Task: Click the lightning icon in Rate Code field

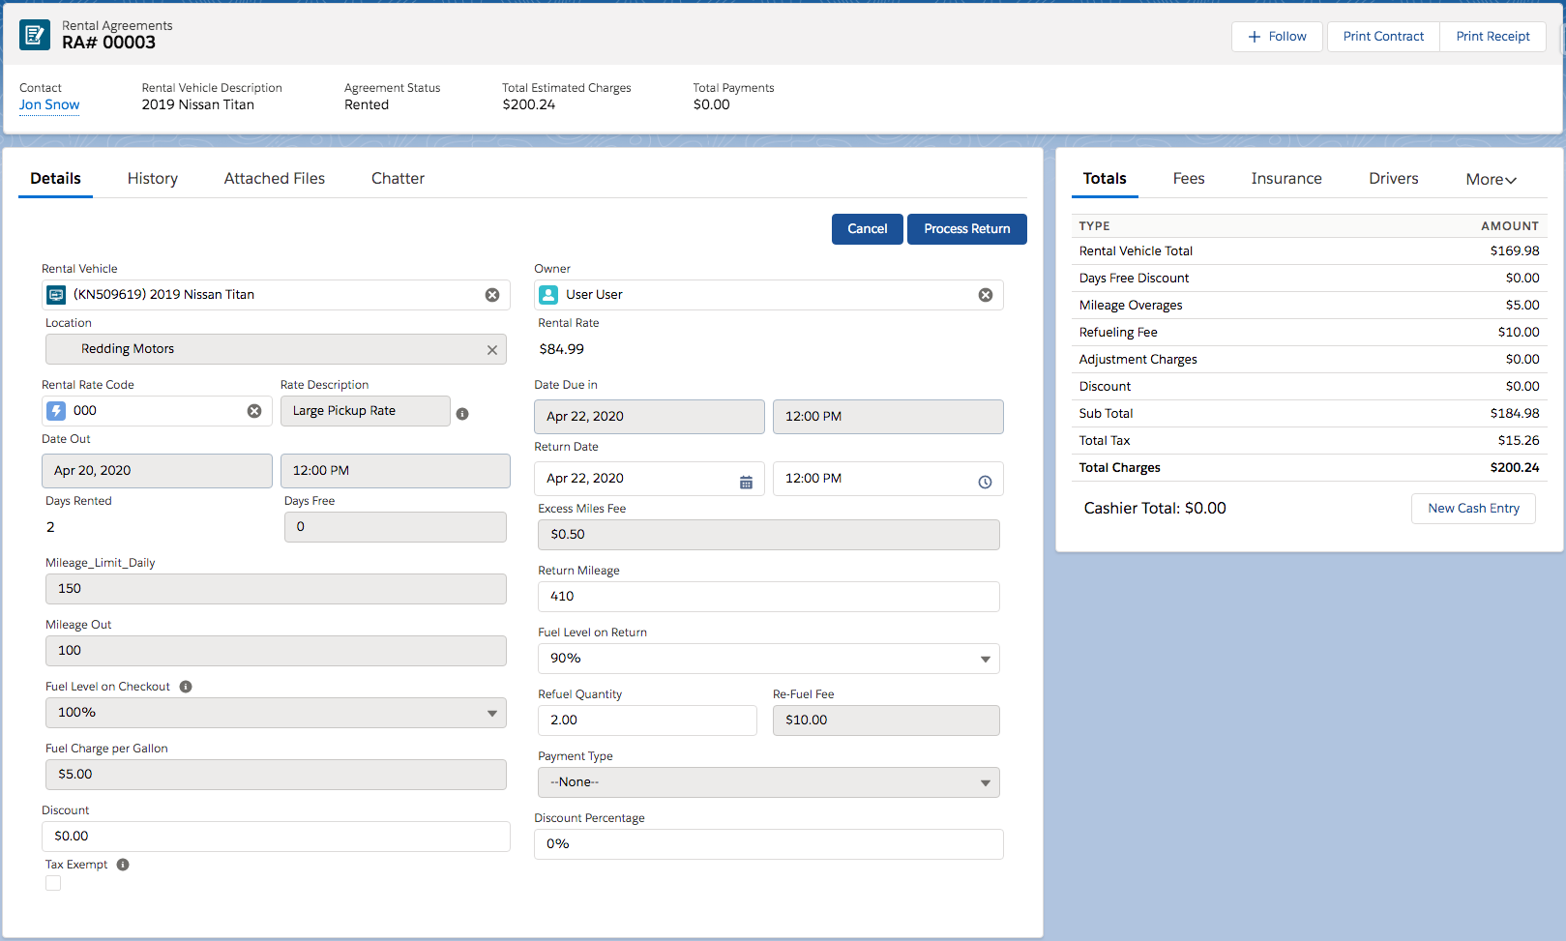Action: (x=56, y=411)
